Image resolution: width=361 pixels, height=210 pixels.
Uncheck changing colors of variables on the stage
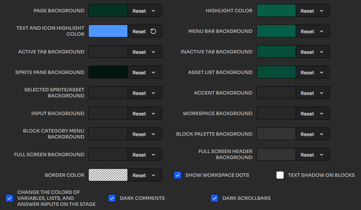pyautogui.click(x=9, y=198)
